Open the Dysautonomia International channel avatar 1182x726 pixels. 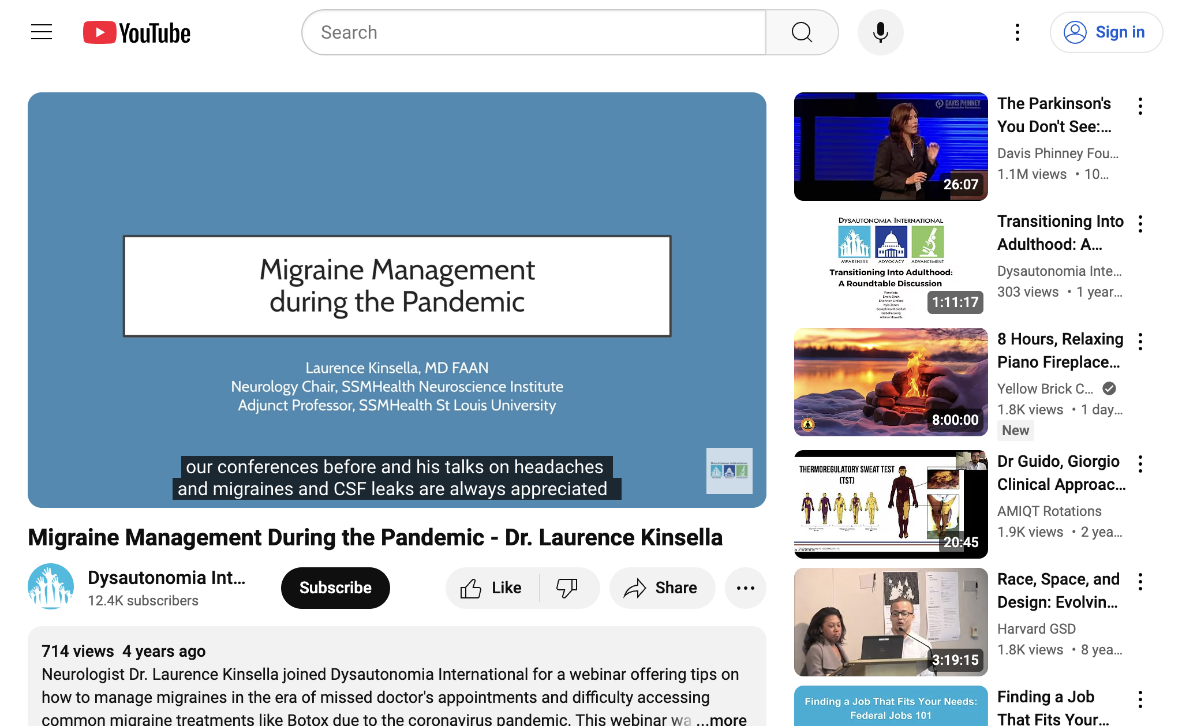(51, 587)
